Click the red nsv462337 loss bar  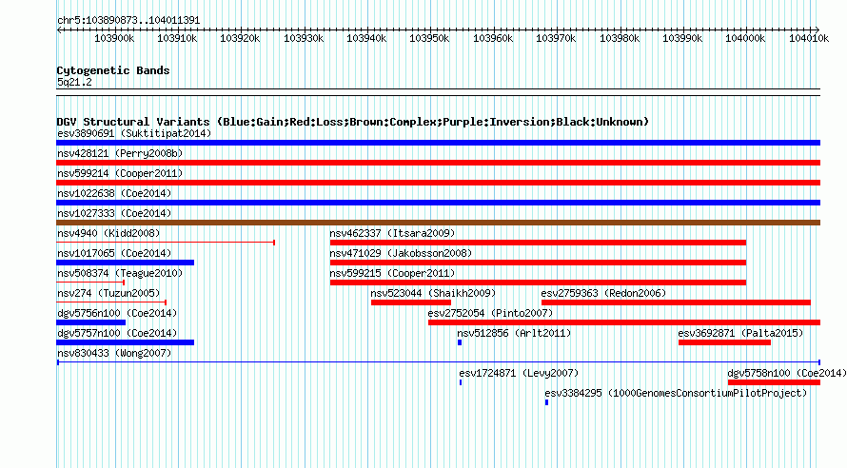(538, 243)
